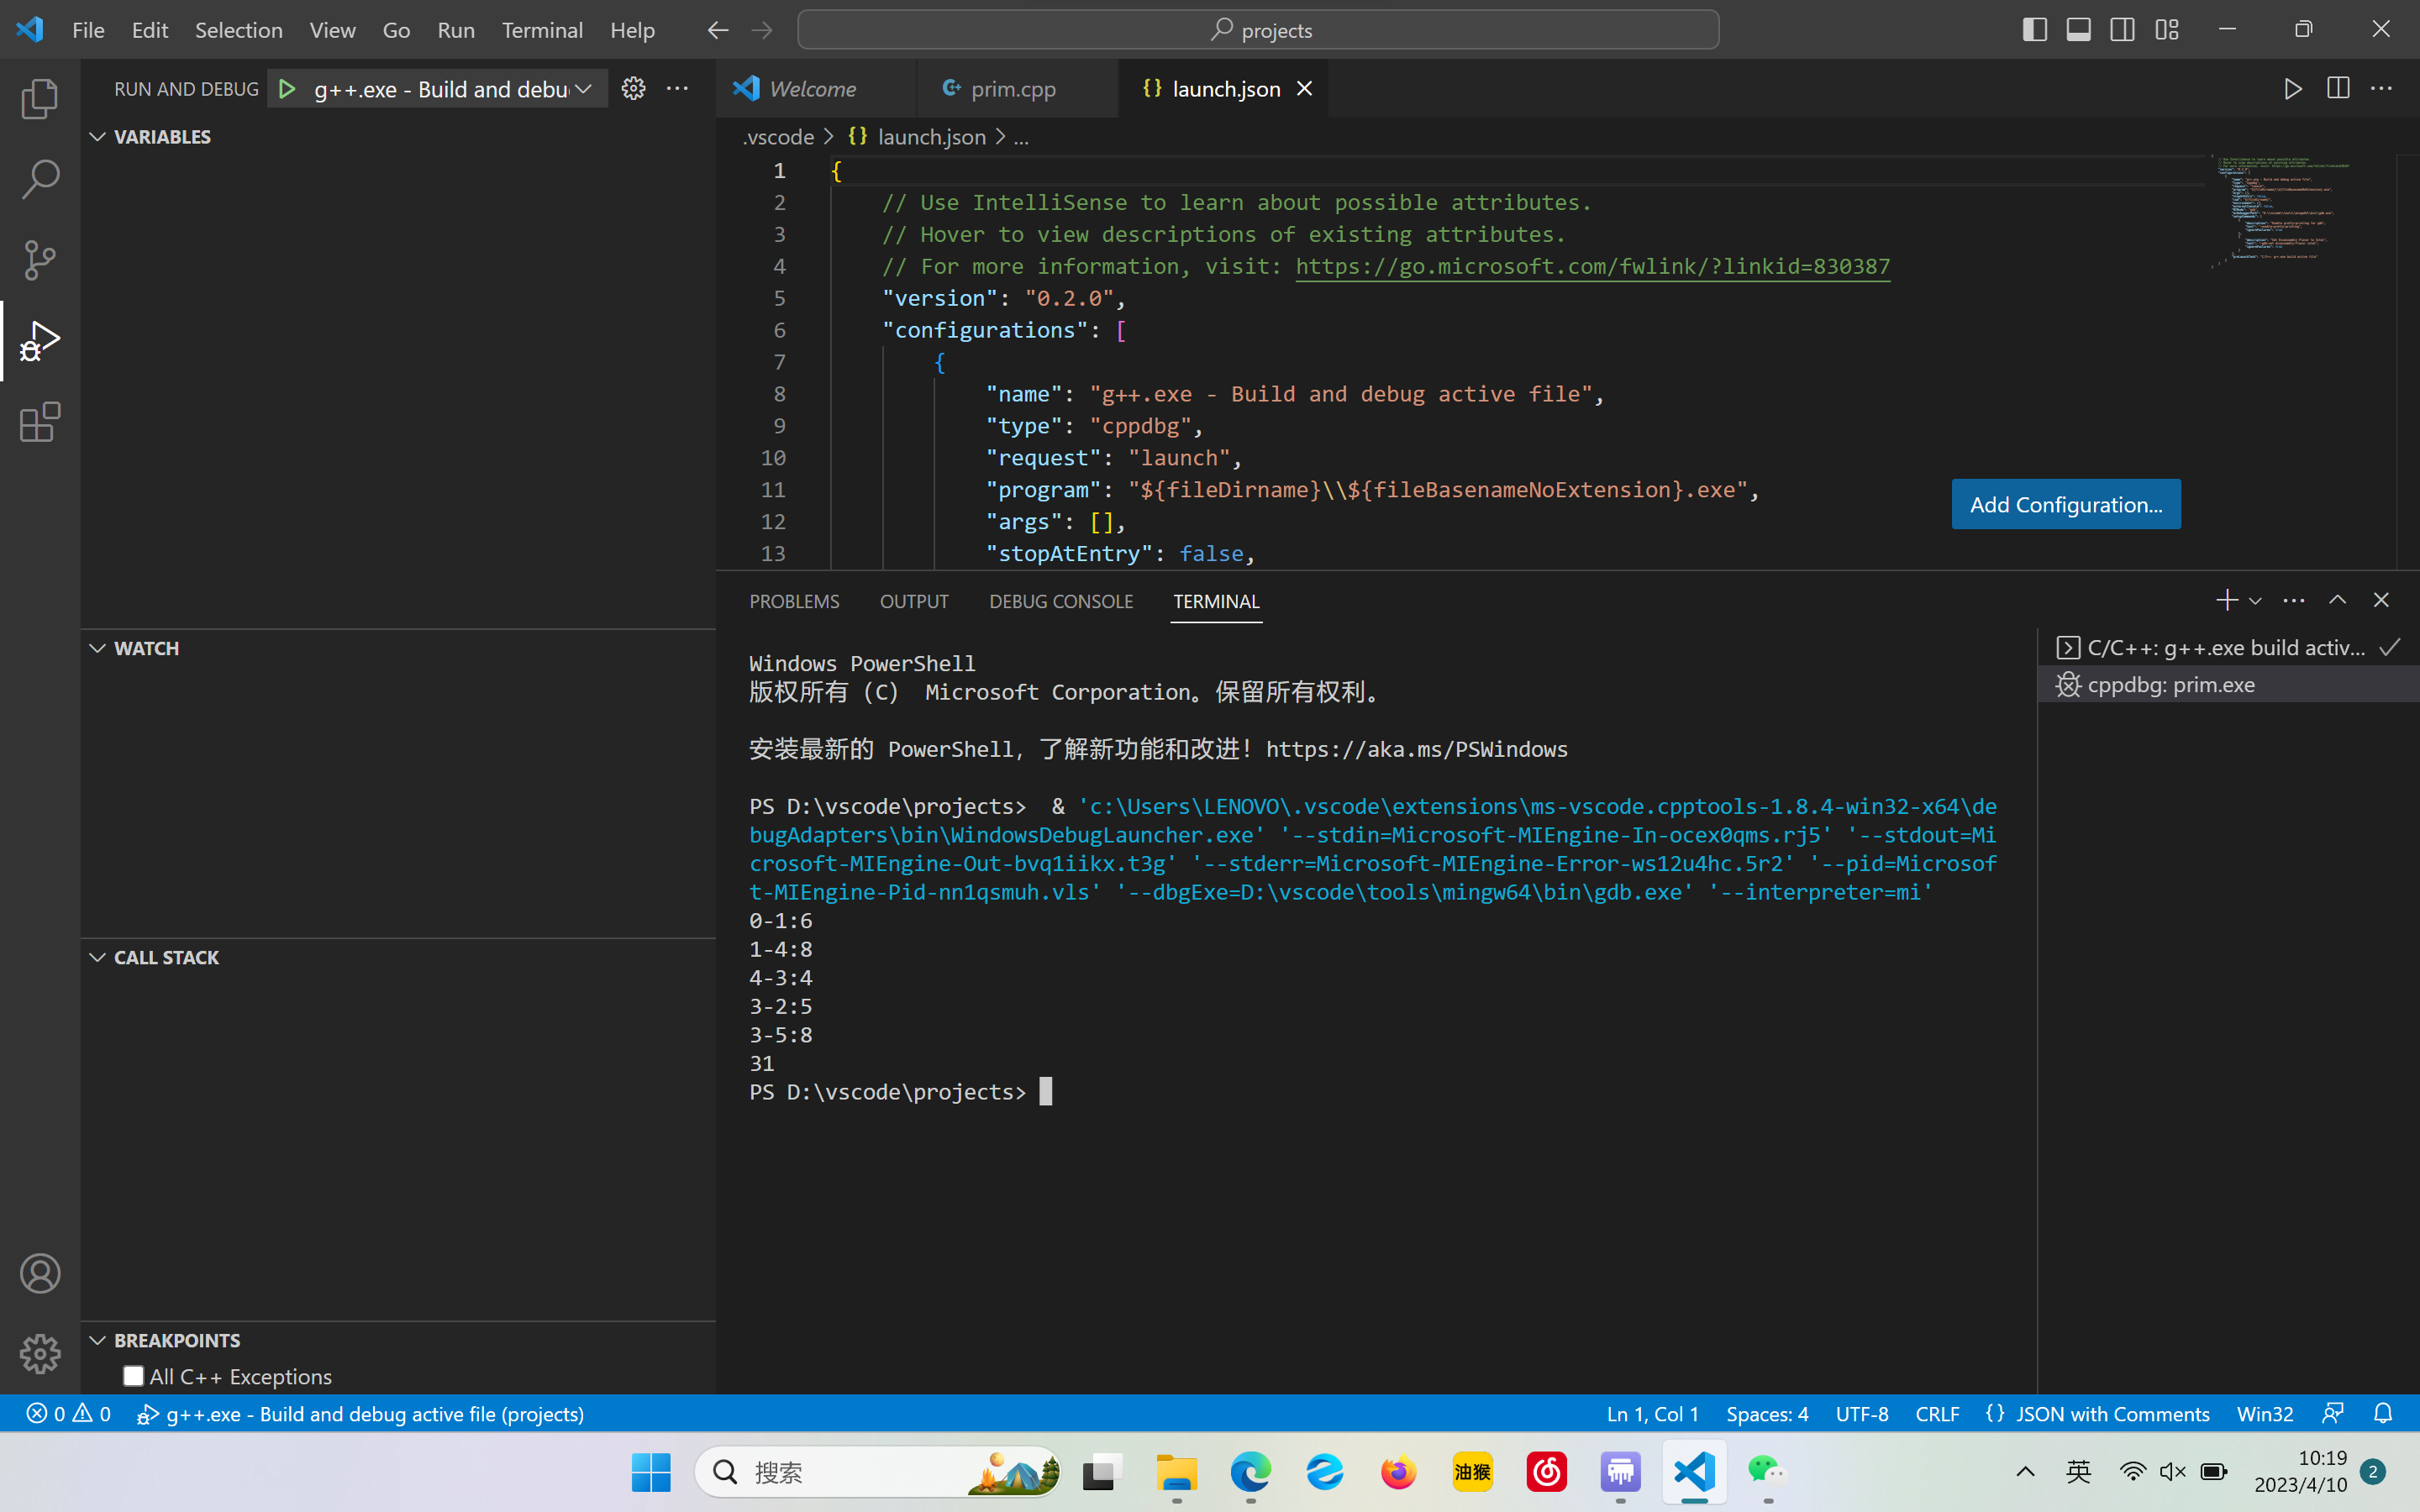
Task: Close the launch.json tab
Action: click(x=1304, y=89)
